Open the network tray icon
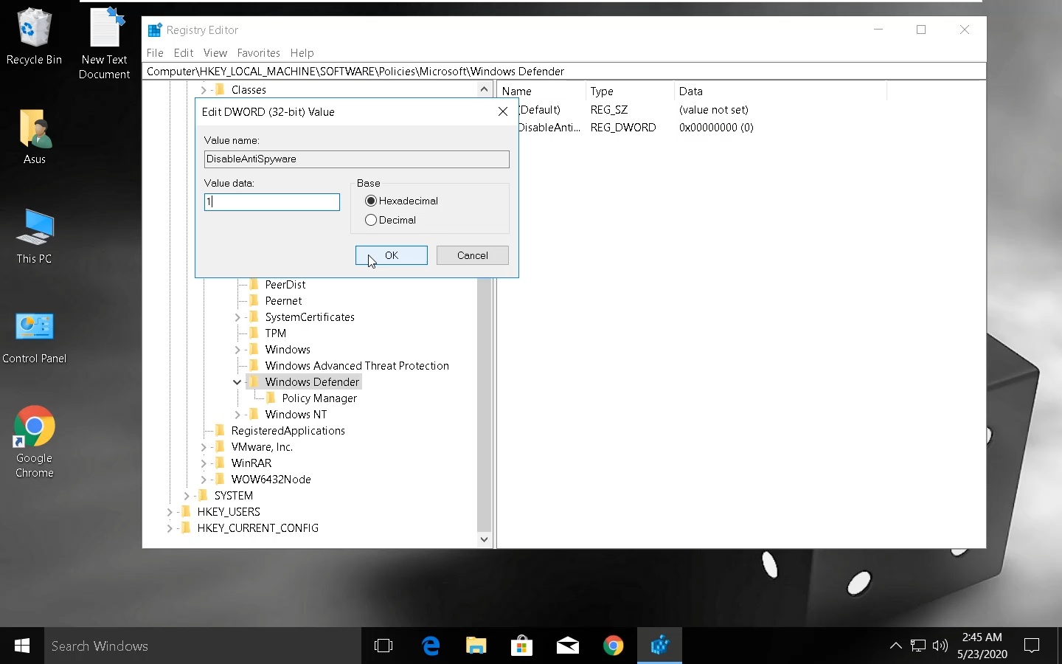This screenshot has height=664, width=1062. [918, 646]
